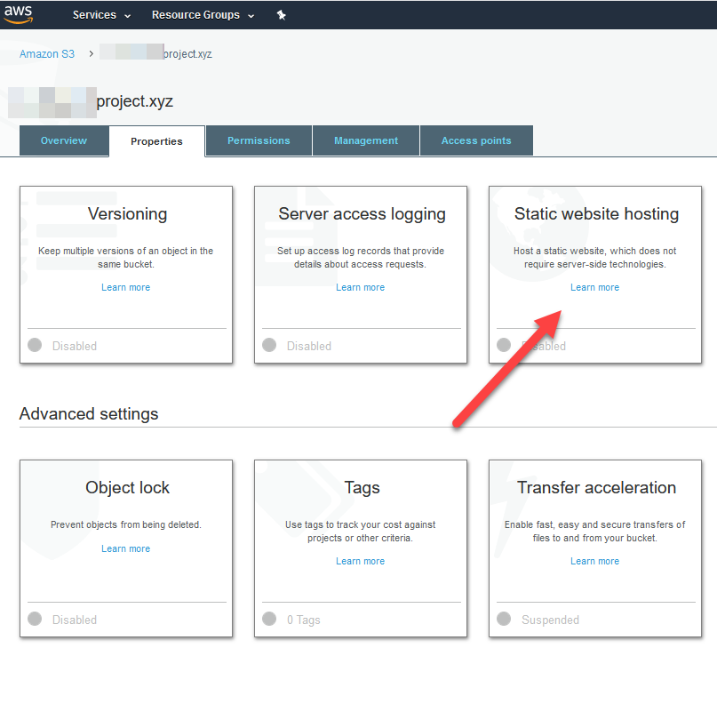Select the Properties tab
717x704 pixels.
[x=157, y=141]
